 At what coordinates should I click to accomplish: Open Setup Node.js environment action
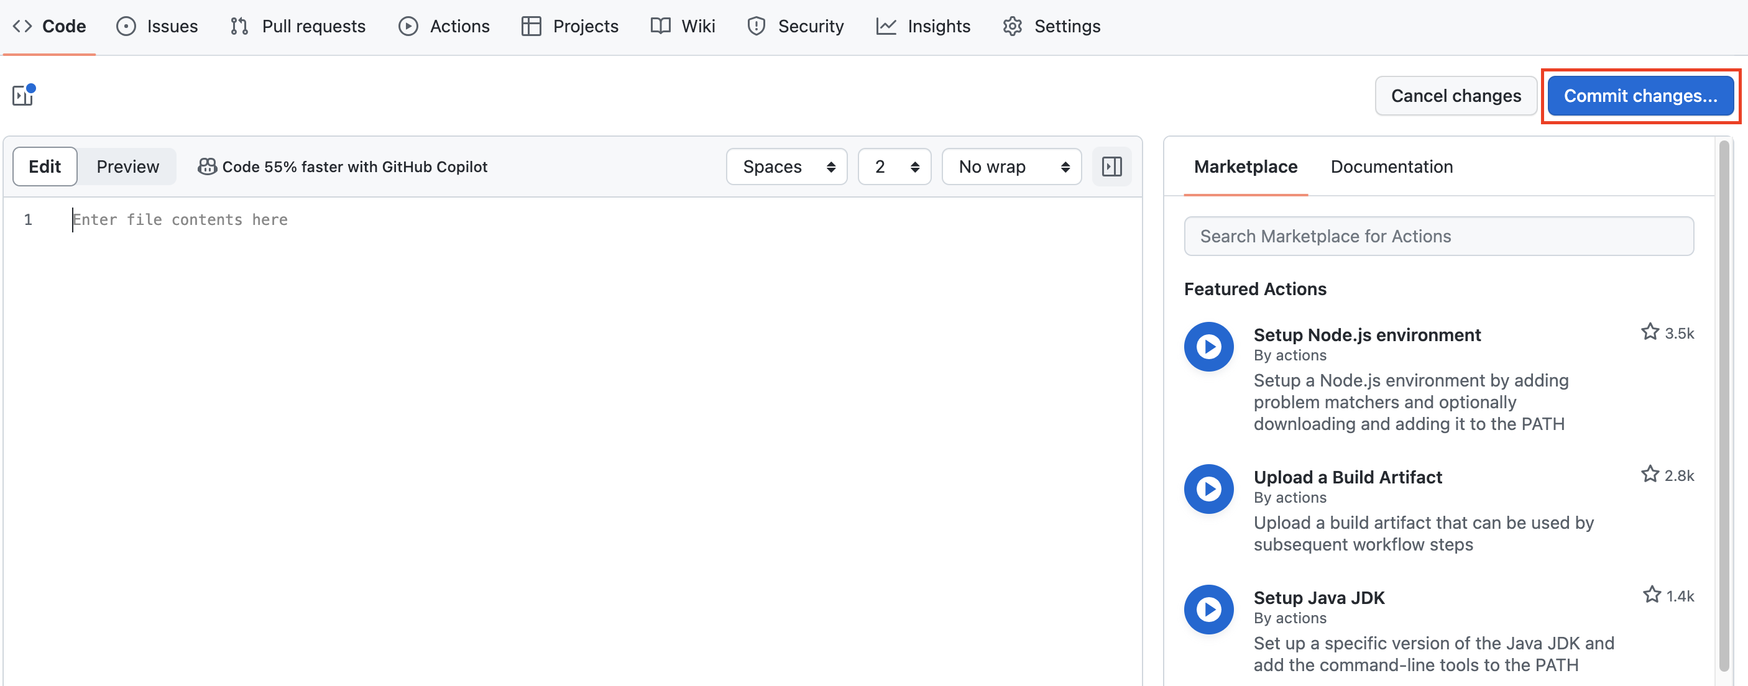(x=1367, y=334)
